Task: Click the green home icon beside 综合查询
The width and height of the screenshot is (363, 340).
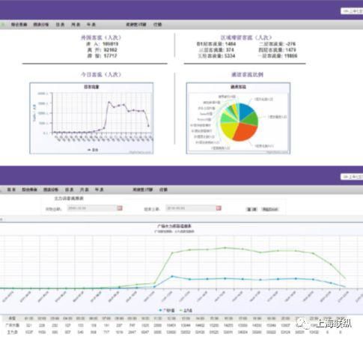Action: point(3,25)
